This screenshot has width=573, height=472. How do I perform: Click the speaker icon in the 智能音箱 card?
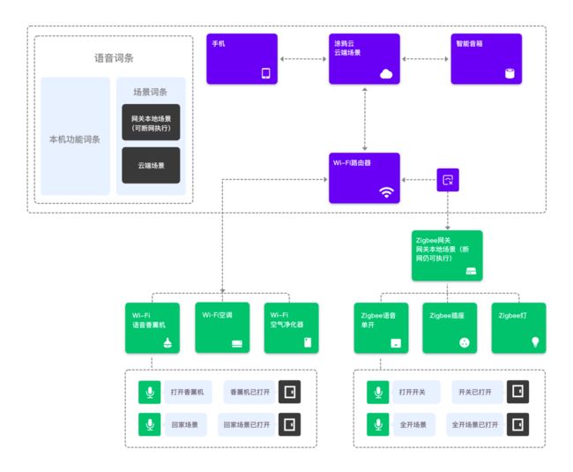(x=510, y=73)
